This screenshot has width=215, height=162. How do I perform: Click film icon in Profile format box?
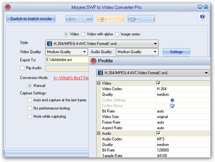(x=100, y=73)
